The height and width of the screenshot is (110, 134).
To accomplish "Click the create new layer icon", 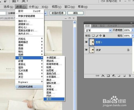I will click(x=124, y=76).
